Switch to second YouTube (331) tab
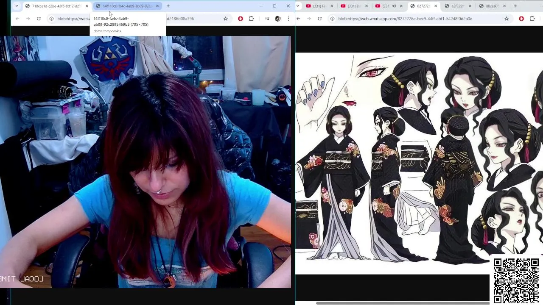 coord(354,6)
